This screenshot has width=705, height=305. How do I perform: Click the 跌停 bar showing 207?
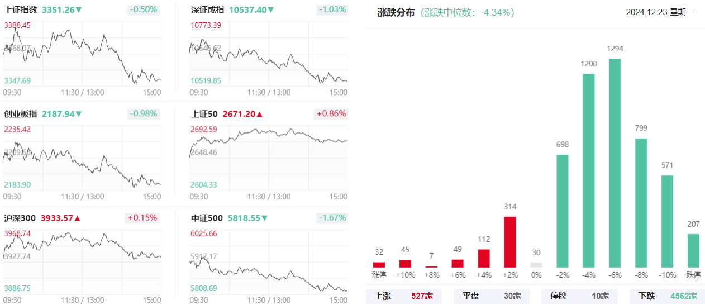pos(693,251)
